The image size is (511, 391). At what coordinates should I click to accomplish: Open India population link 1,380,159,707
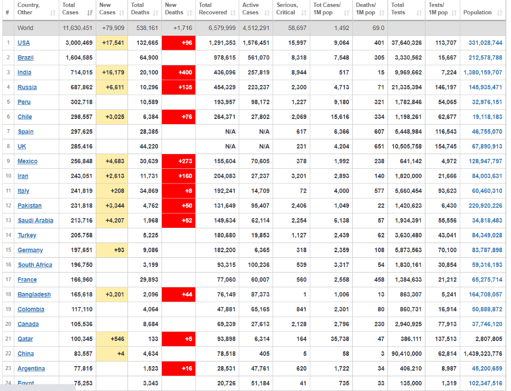[483, 73]
